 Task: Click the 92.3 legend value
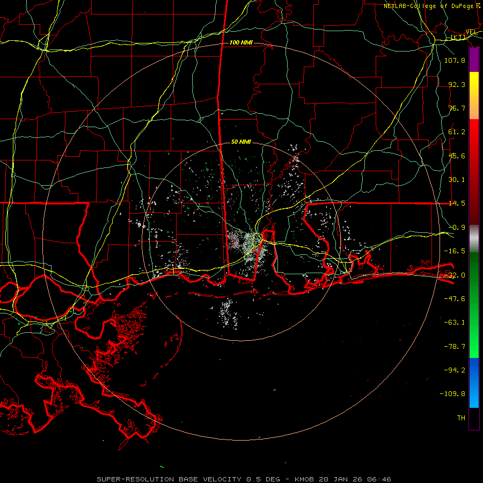tap(457, 84)
